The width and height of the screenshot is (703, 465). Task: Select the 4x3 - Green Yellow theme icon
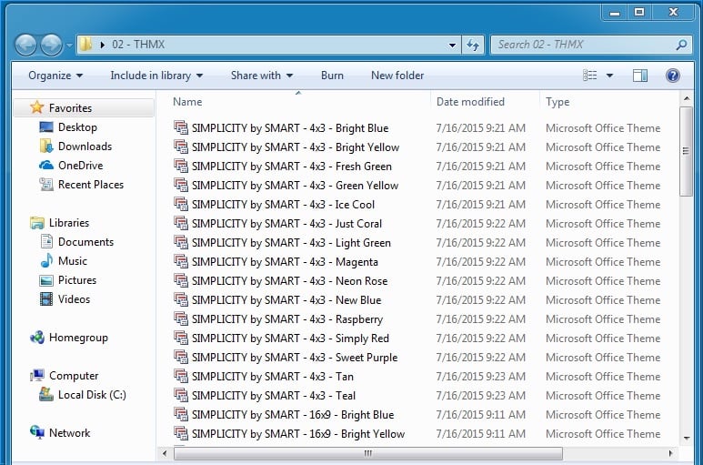(181, 186)
